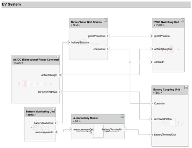The height and width of the screenshot is (148, 192).
Task: Select the grid3PhaseOut output port arrow
Action: pos(108,36)
